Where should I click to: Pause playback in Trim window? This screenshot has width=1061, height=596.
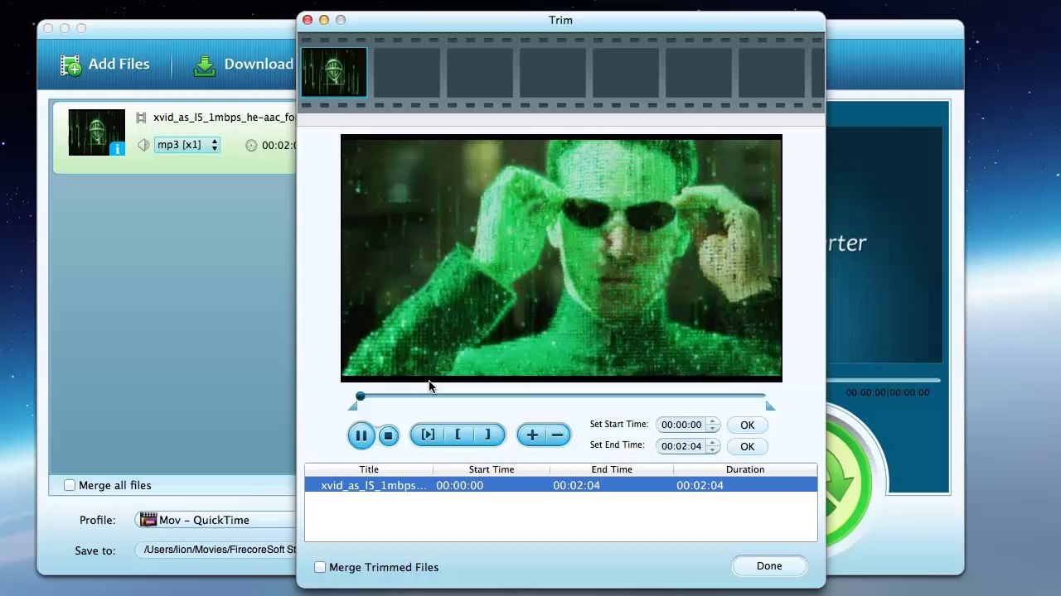point(361,435)
